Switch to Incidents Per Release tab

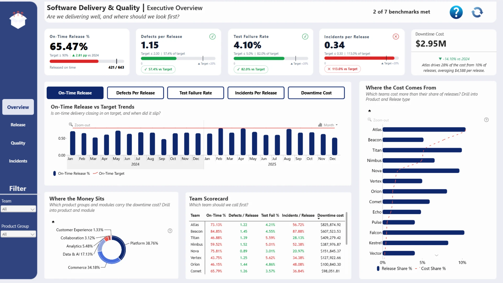(256, 93)
